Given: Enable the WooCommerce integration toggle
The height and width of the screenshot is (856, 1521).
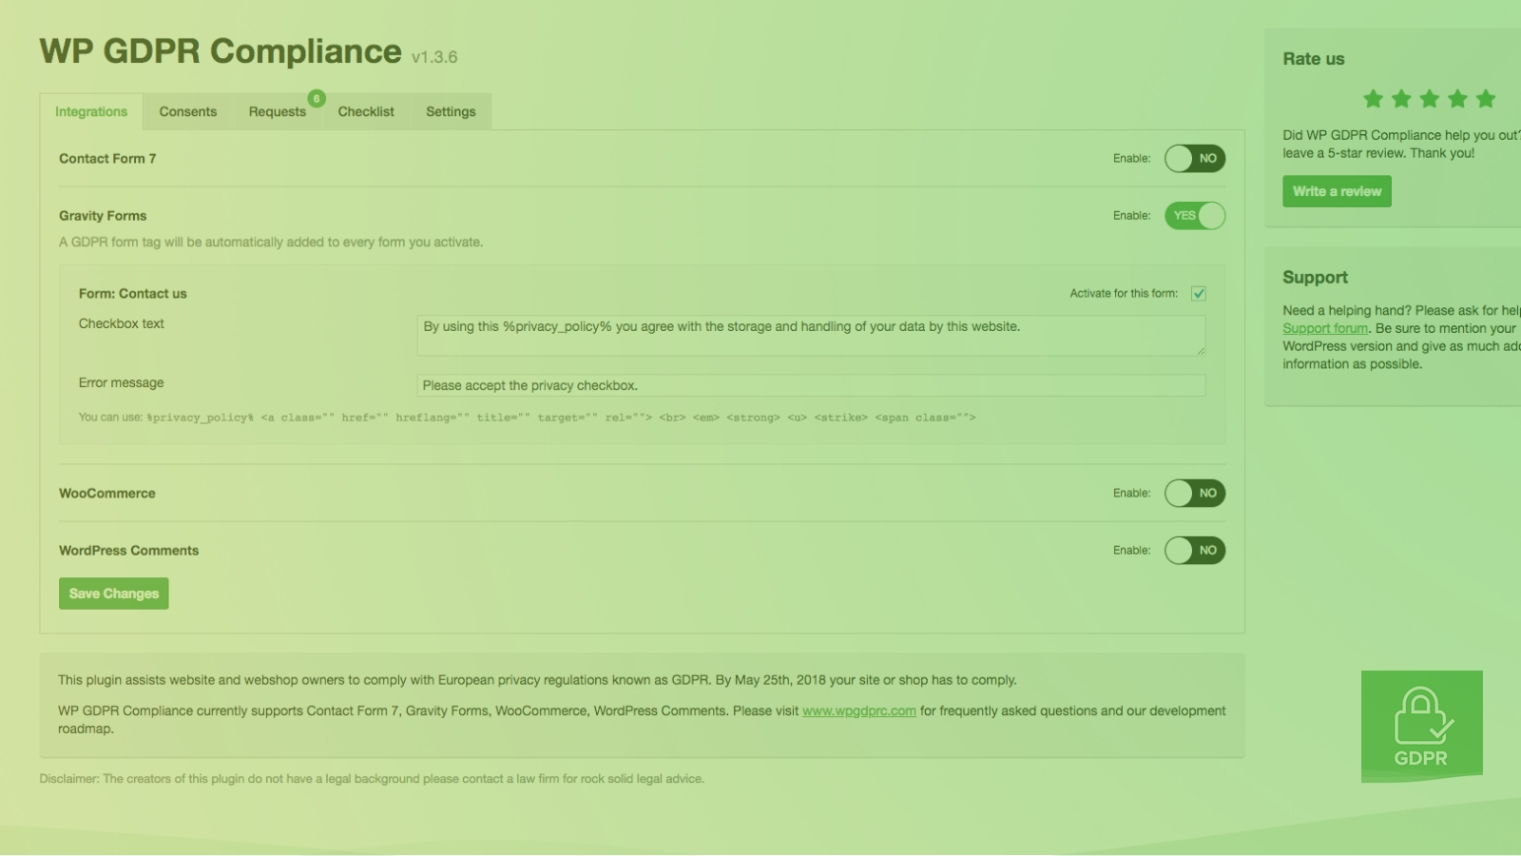Looking at the screenshot, I should click(x=1195, y=494).
